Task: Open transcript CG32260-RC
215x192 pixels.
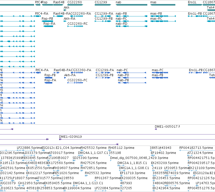Action: click(78, 23)
